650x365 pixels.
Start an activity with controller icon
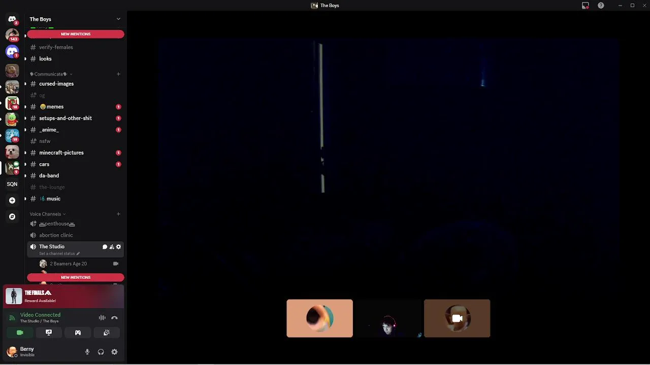pyautogui.click(x=78, y=333)
